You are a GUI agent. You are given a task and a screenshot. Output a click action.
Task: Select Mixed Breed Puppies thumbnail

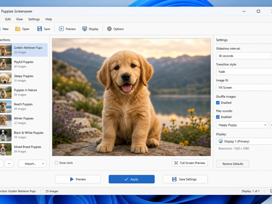[x=6, y=149]
